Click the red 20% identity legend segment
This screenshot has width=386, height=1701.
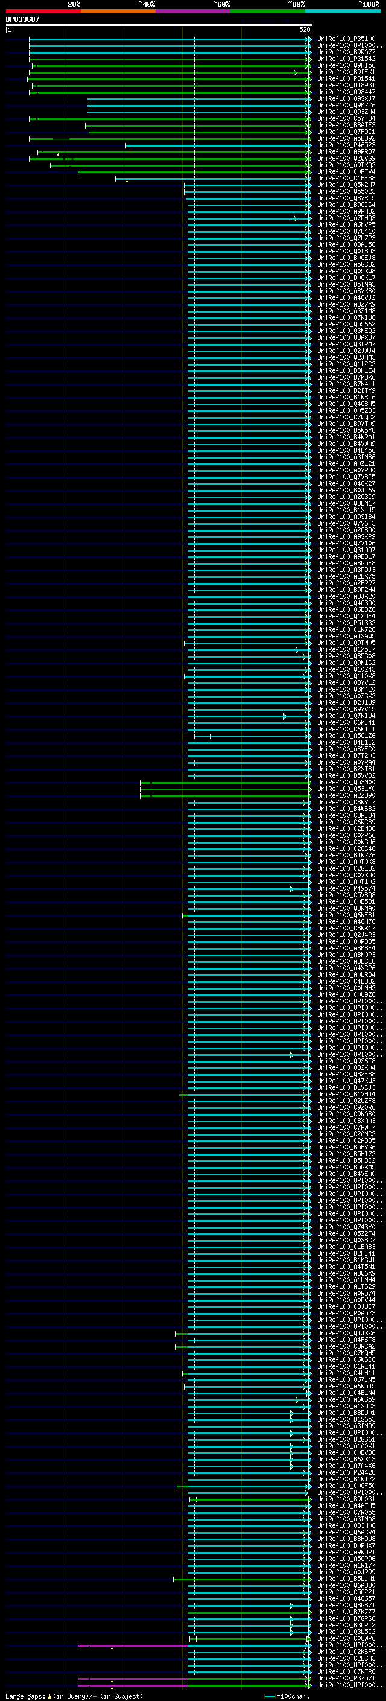coord(43,11)
